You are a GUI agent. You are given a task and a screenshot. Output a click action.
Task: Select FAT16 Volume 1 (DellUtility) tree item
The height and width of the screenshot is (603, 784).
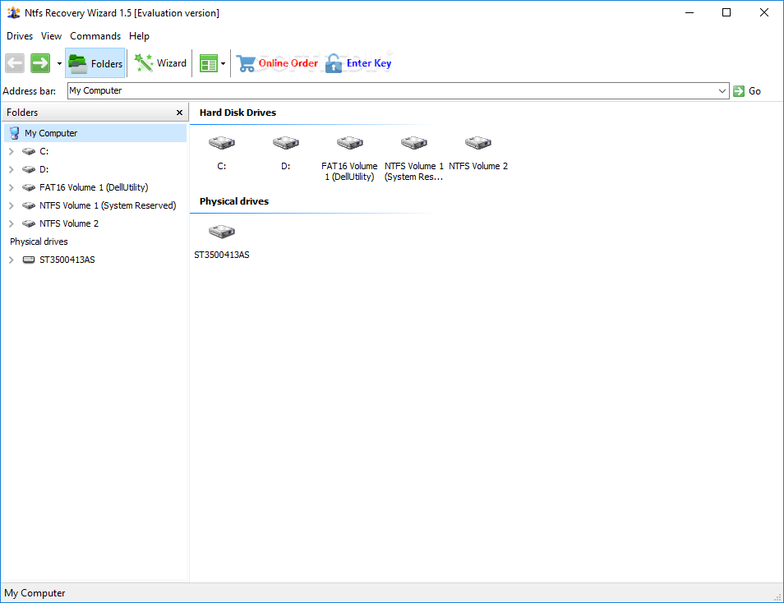pyautogui.click(x=85, y=187)
